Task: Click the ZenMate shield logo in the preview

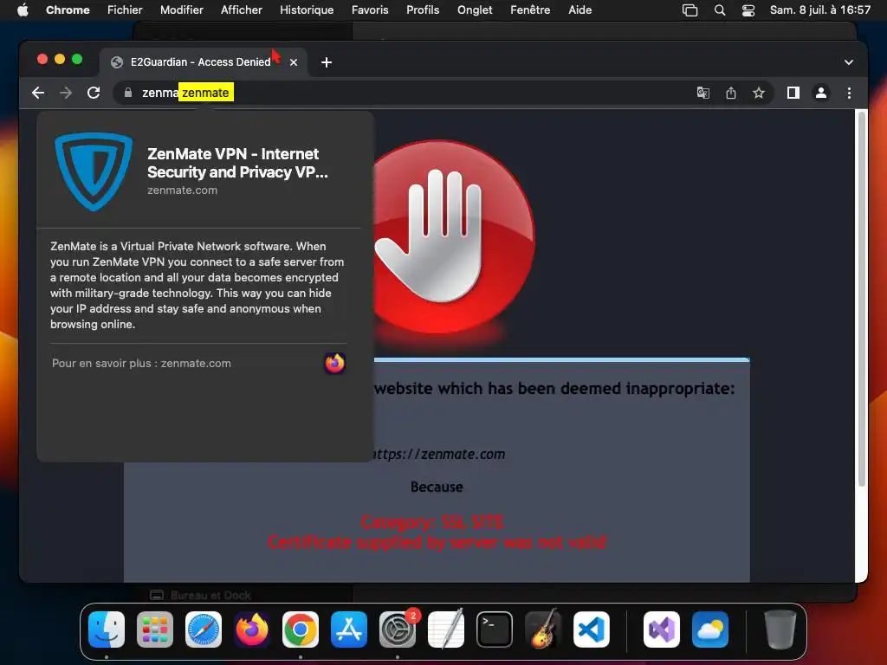Action: pyautogui.click(x=94, y=171)
